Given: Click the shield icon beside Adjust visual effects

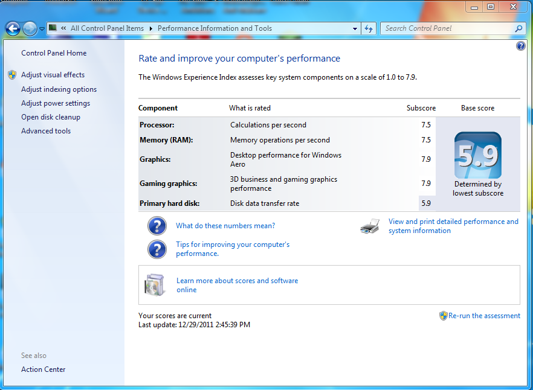Looking at the screenshot, I should (12, 75).
